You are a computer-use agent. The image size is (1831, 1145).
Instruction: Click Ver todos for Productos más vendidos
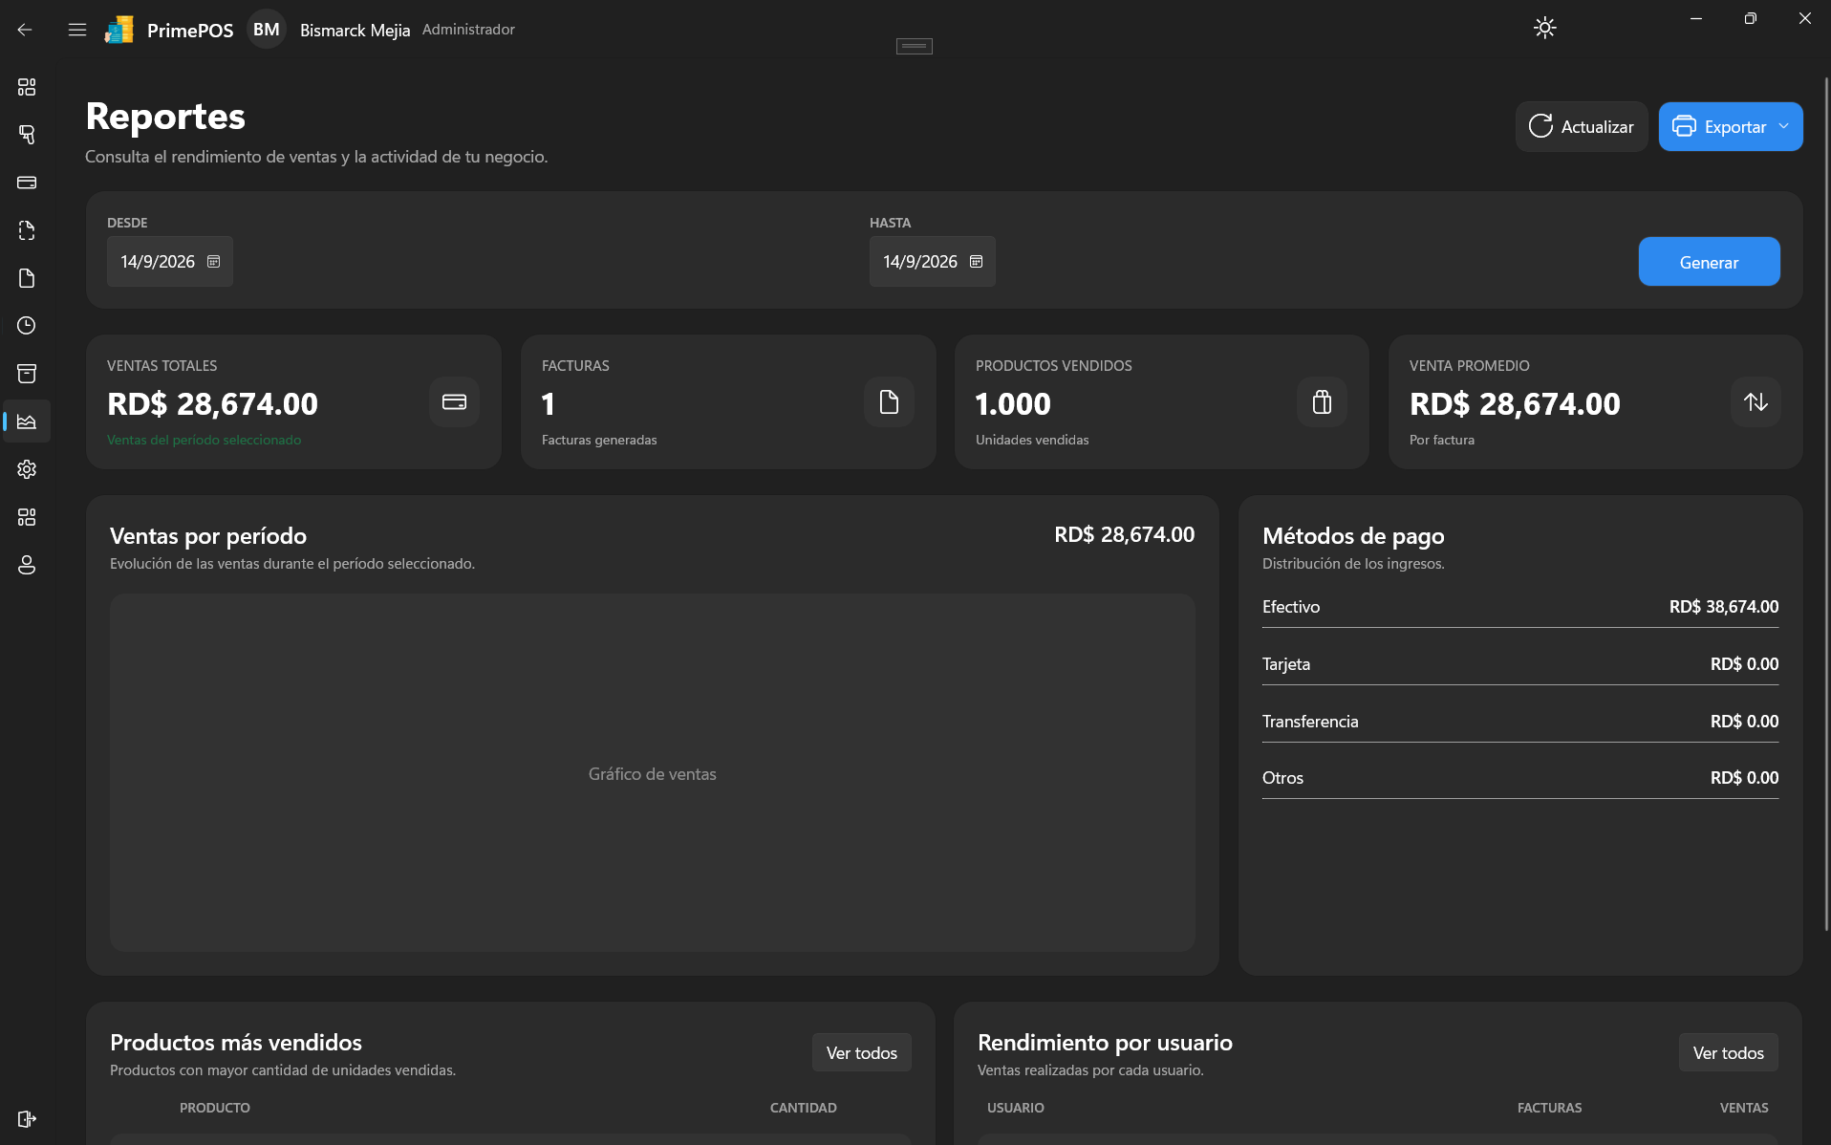[861, 1052]
